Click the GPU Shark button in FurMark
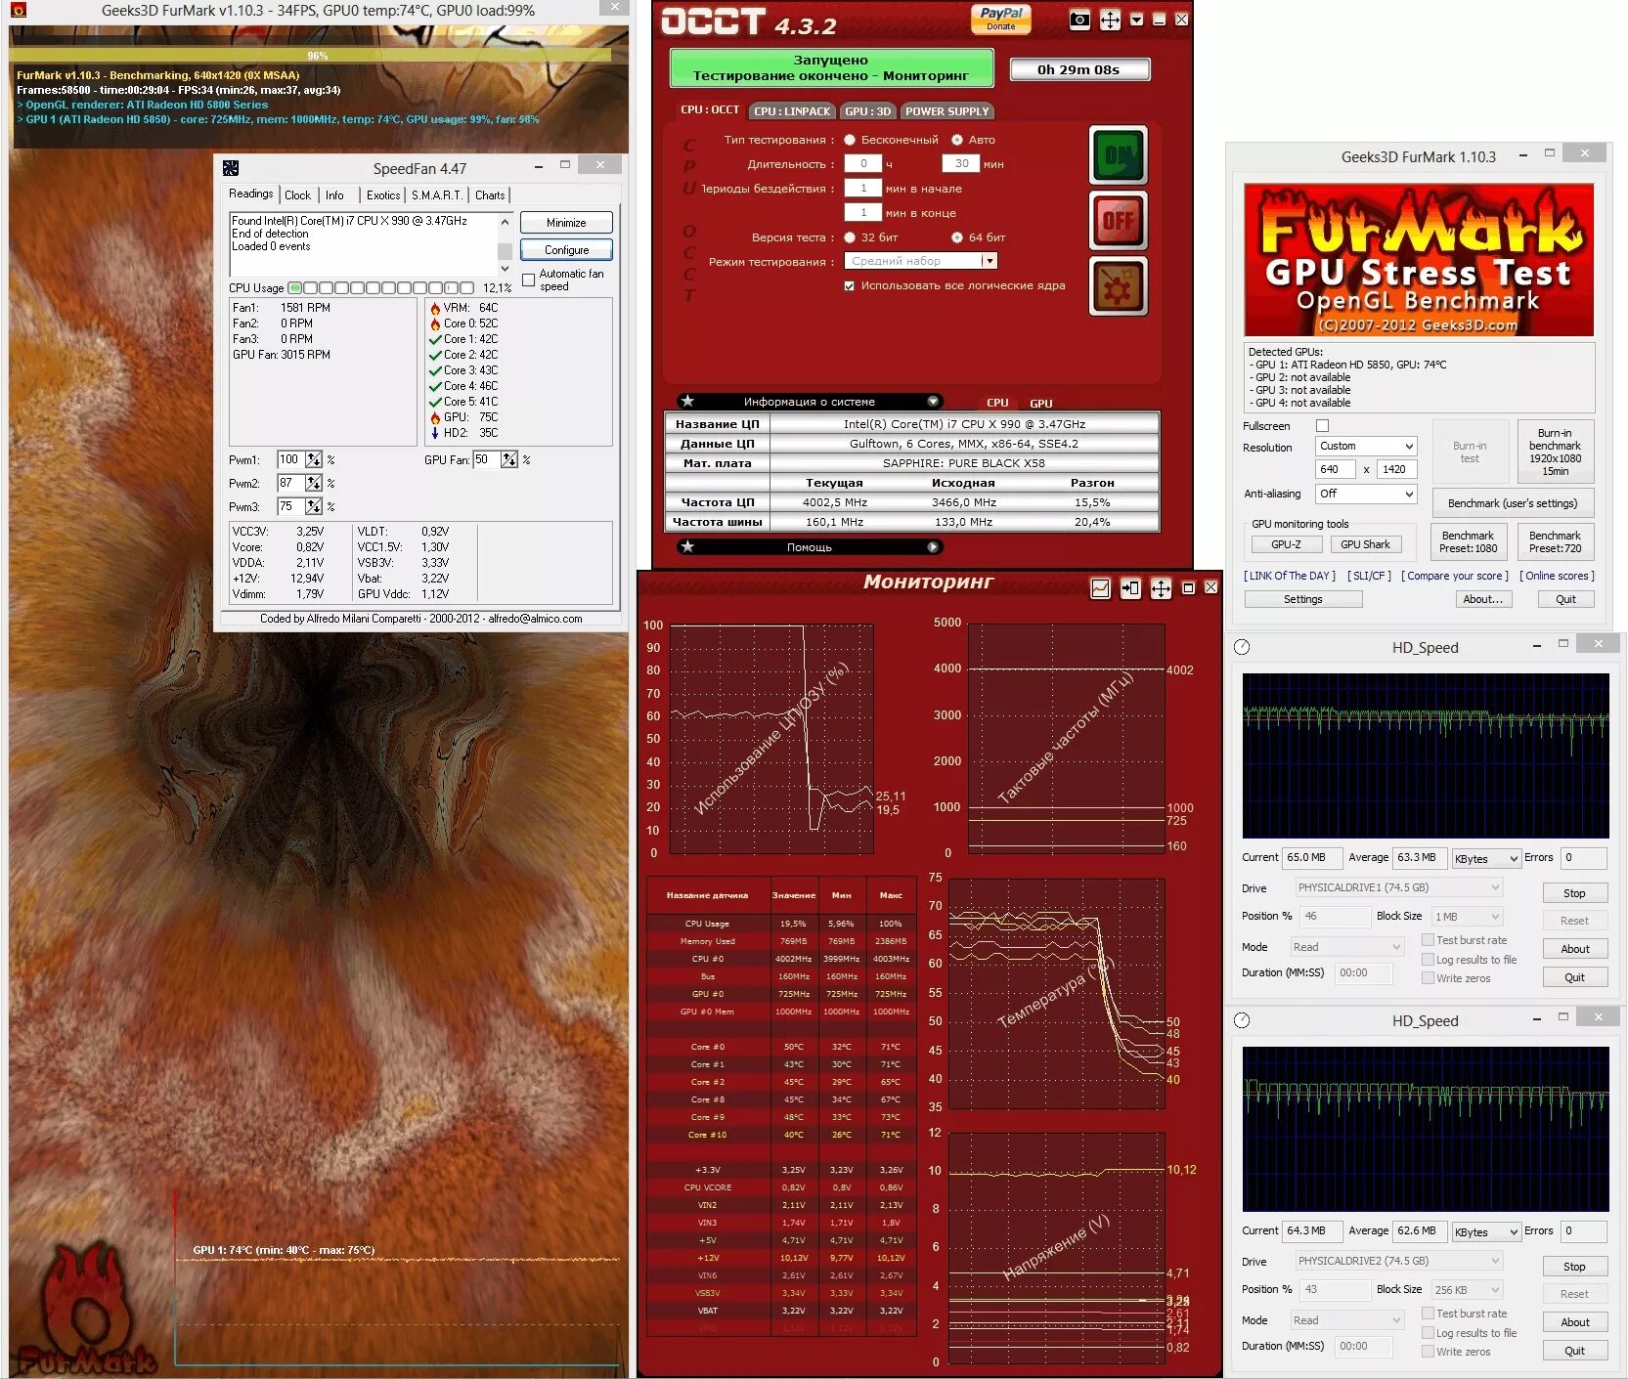 (1365, 544)
